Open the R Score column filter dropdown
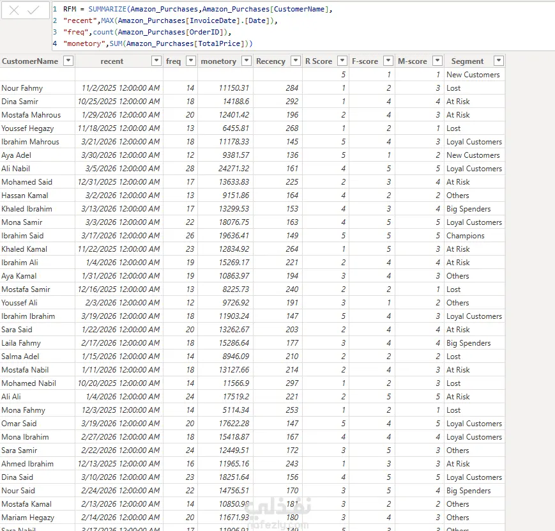The width and height of the screenshot is (555, 531). 342,61
